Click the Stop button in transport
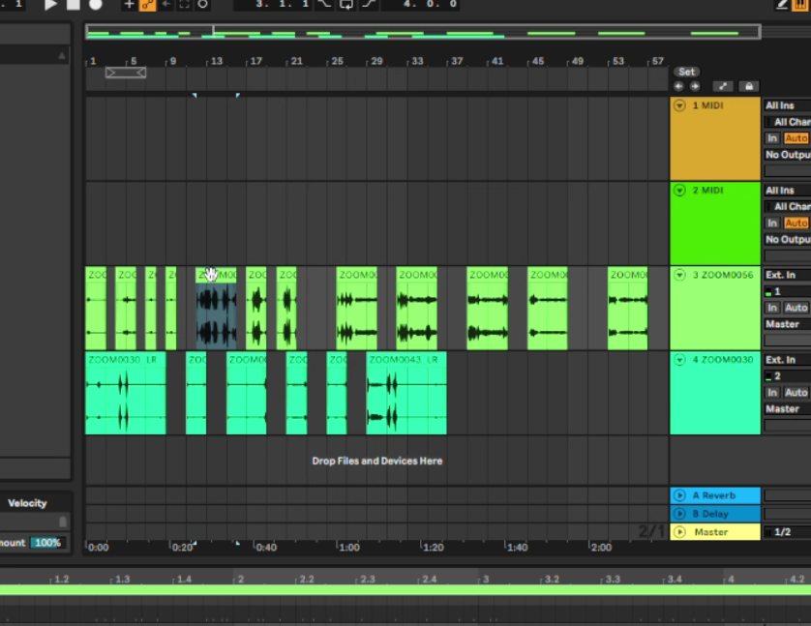 (x=74, y=5)
